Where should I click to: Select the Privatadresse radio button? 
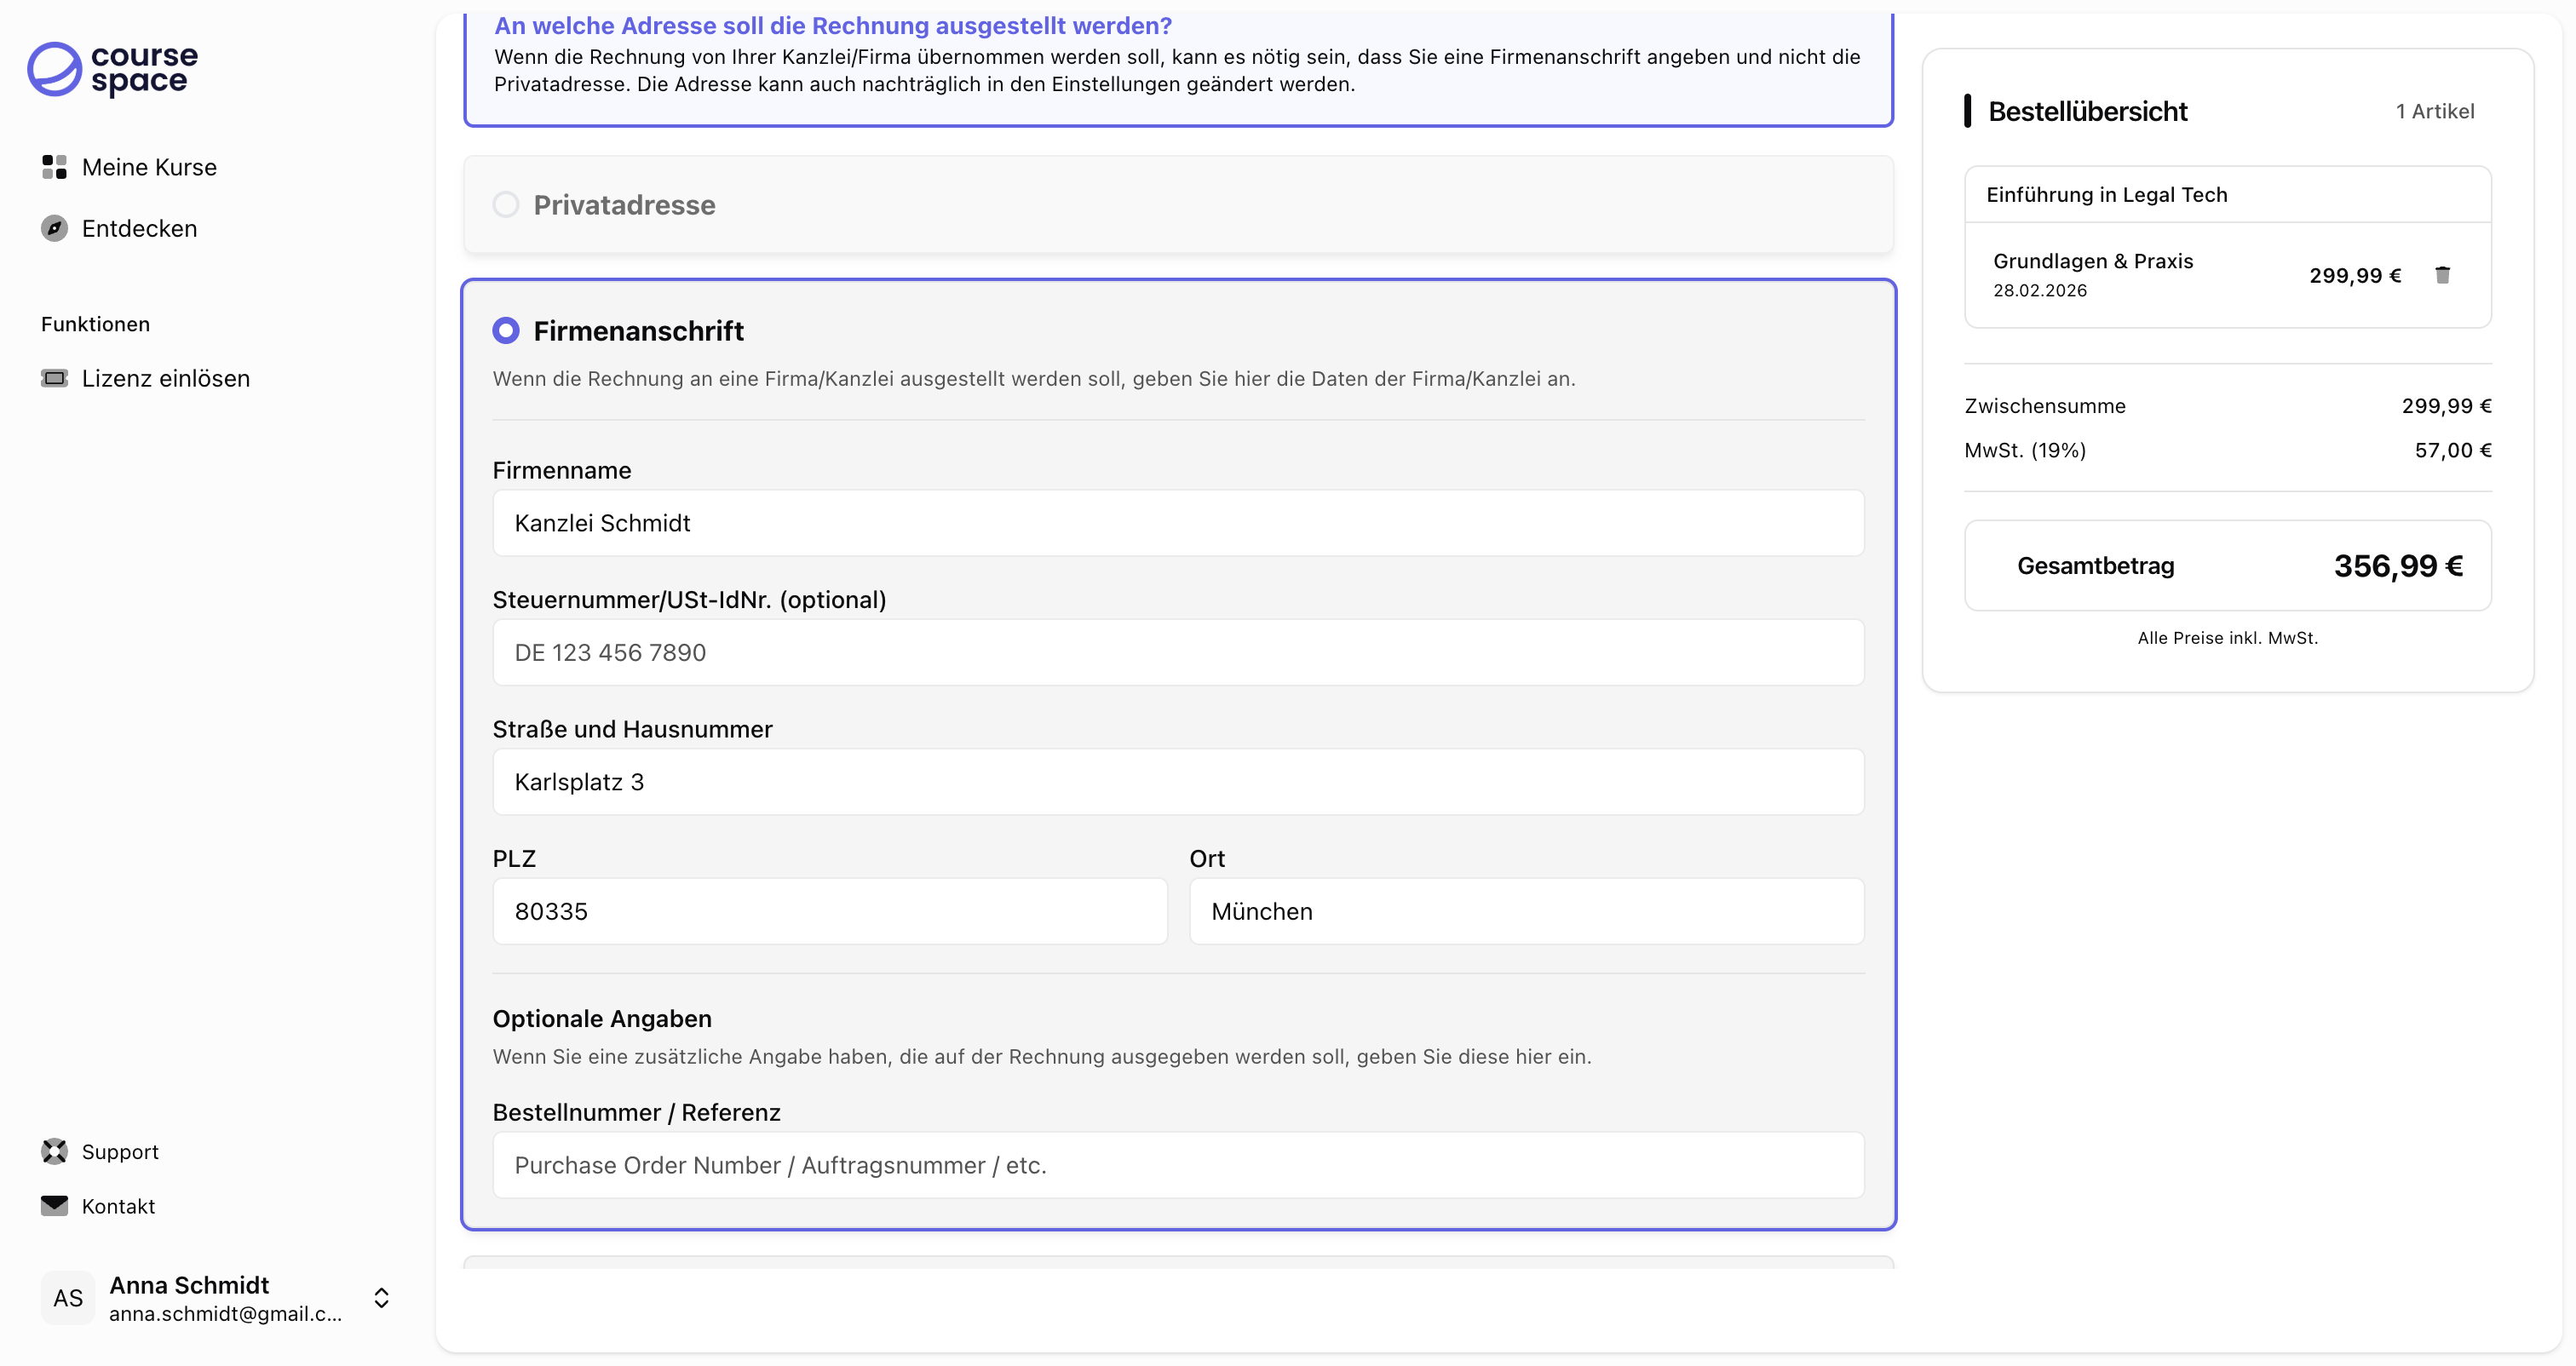coord(506,205)
